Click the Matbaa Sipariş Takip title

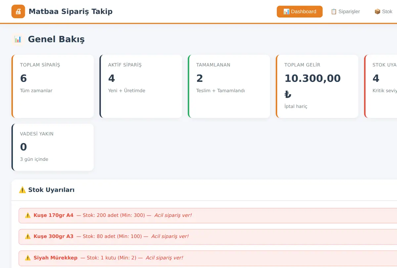[70, 12]
